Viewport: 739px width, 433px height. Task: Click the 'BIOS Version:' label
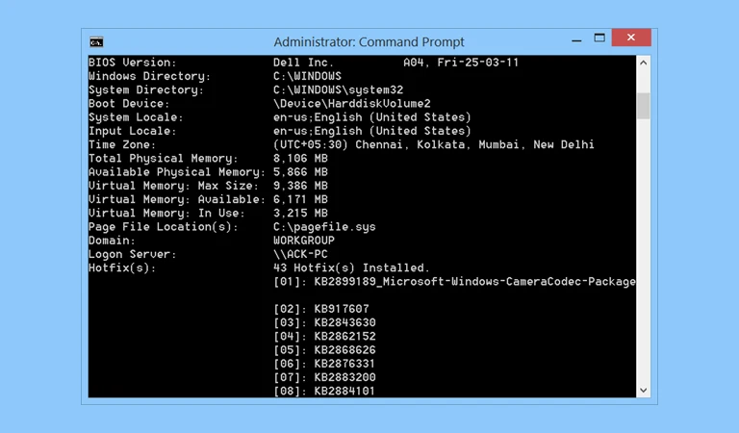tap(133, 63)
